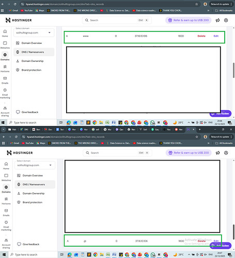Open megaphone announcements icon in the @-record window
Viewport: 235px width, 258px height.
tap(218, 153)
